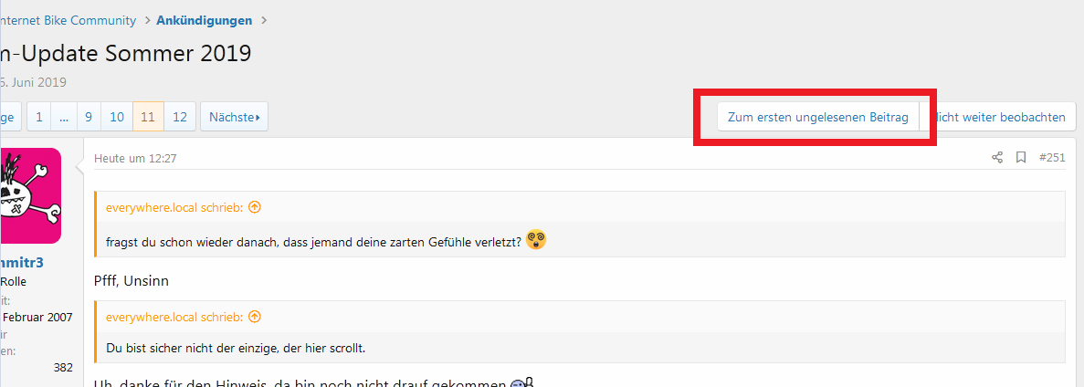This screenshot has height=387, width=1084.
Task: Click the share icon on post #251
Action: tap(997, 158)
